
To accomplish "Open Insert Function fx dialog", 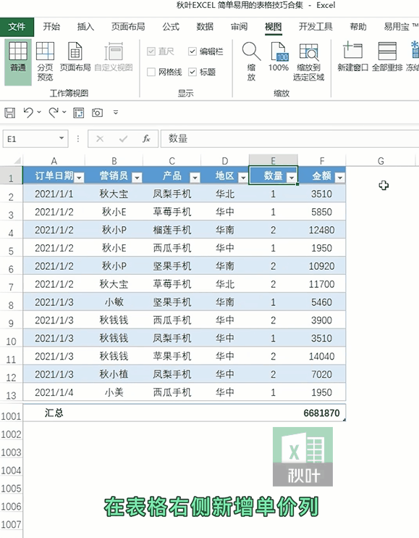I will pos(146,138).
